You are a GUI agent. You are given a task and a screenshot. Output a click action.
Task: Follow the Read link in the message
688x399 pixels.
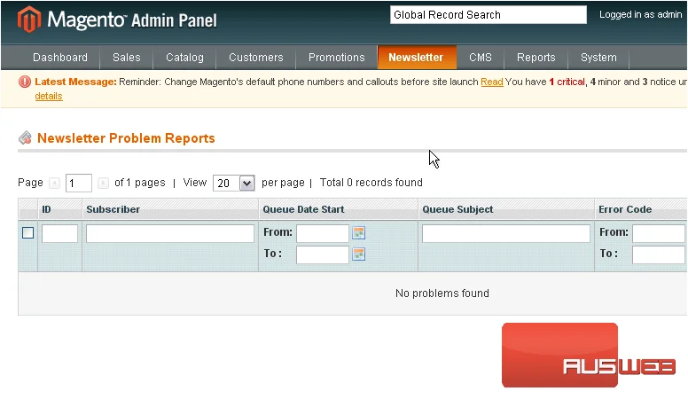[492, 82]
